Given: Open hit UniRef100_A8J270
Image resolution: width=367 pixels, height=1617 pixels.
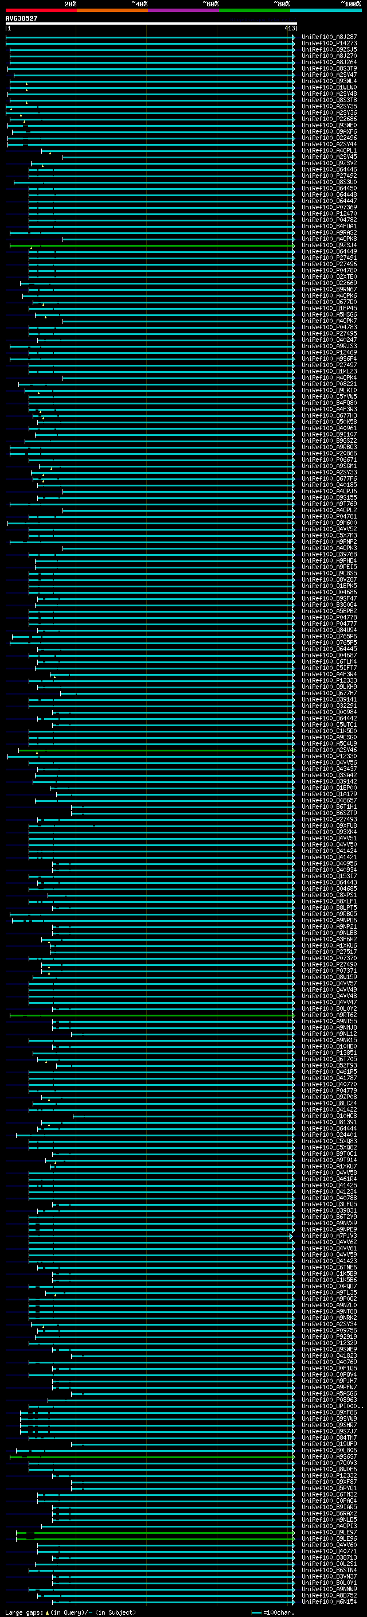Looking at the screenshot, I should pos(329,56).
